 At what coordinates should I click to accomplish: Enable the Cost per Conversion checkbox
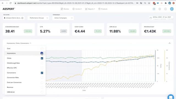[42, 82]
